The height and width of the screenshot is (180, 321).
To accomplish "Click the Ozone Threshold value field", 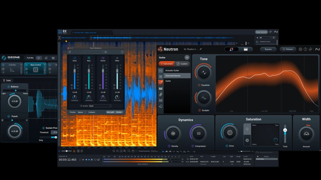I will (x=54, y=132).
